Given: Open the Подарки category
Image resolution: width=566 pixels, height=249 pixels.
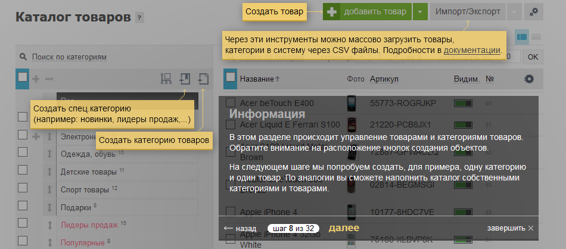Looking at the screenshot, I should tap(76, 207).
